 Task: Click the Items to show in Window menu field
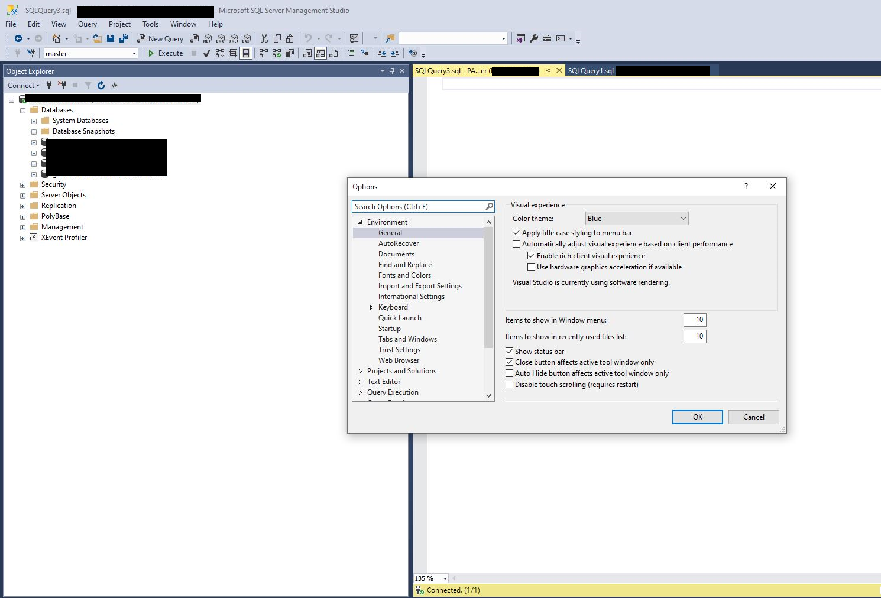pyautogui.click(x=695, y=320)
